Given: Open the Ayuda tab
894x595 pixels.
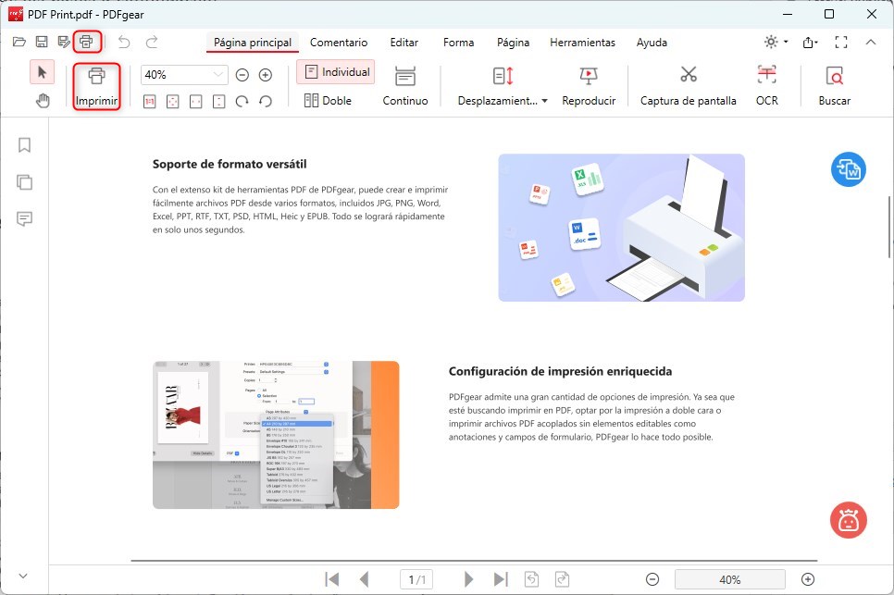Looking at the screenshot, I should point(652,43).
